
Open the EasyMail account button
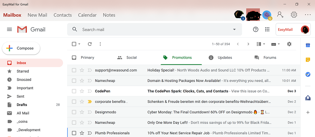pos(293,29)
